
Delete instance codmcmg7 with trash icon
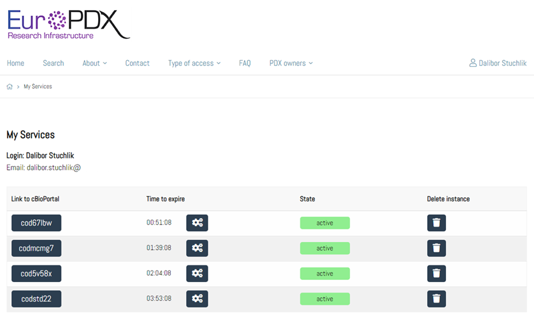437,248
